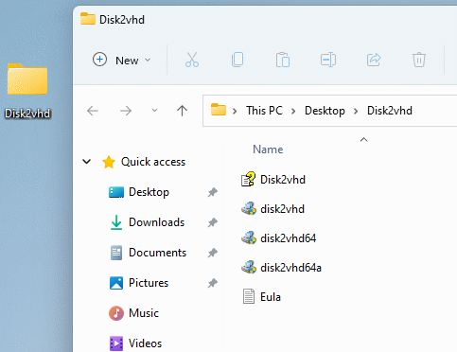Expand chevron before This PC breadcrumb
Image resolution: width=457 pixels, height=352 pixels.
[x=235, y=111]
